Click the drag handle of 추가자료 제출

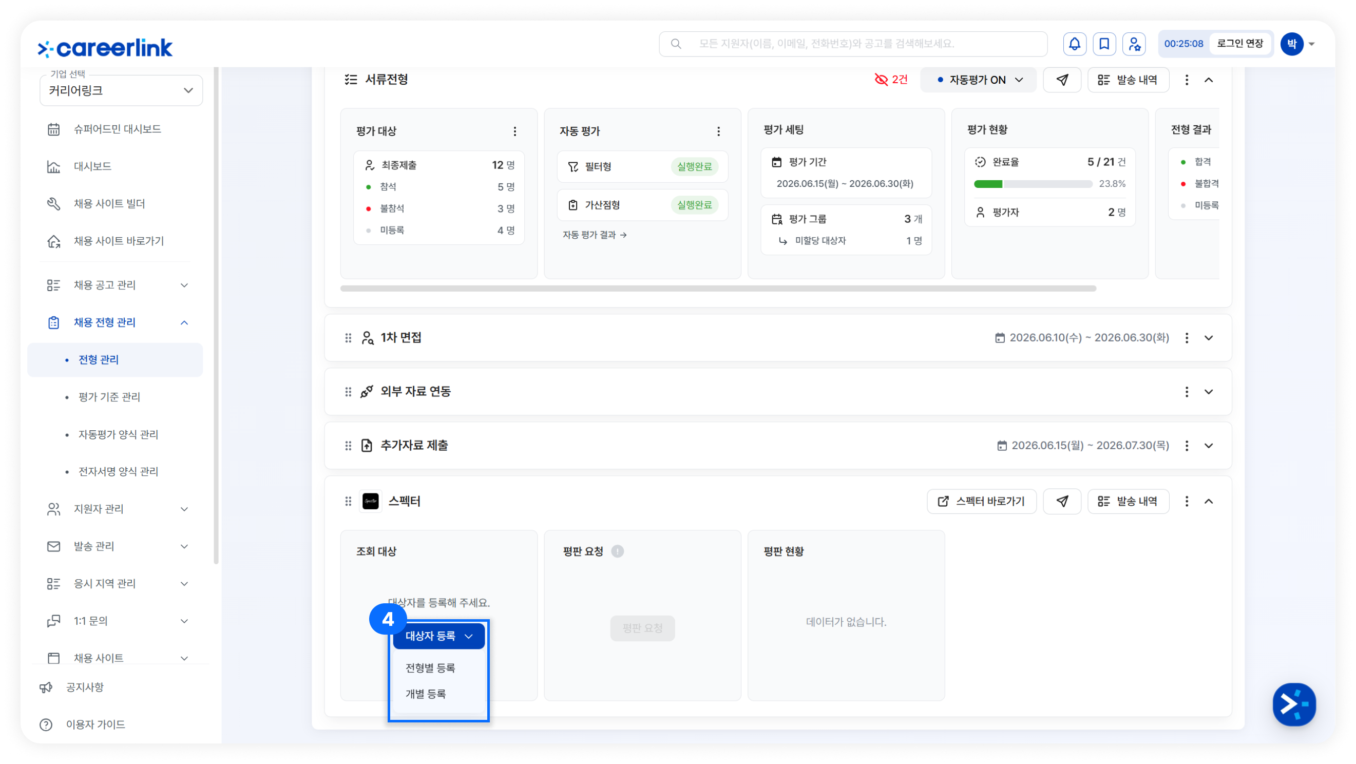point(348,446)
